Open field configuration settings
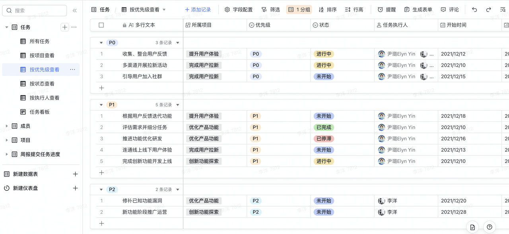Viewport: 509px width, 234px height. (239, 10)
